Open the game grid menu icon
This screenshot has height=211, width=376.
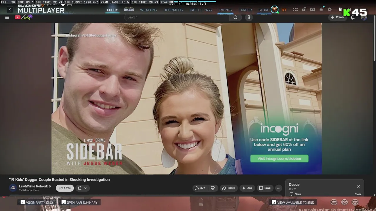pos(295,10)
